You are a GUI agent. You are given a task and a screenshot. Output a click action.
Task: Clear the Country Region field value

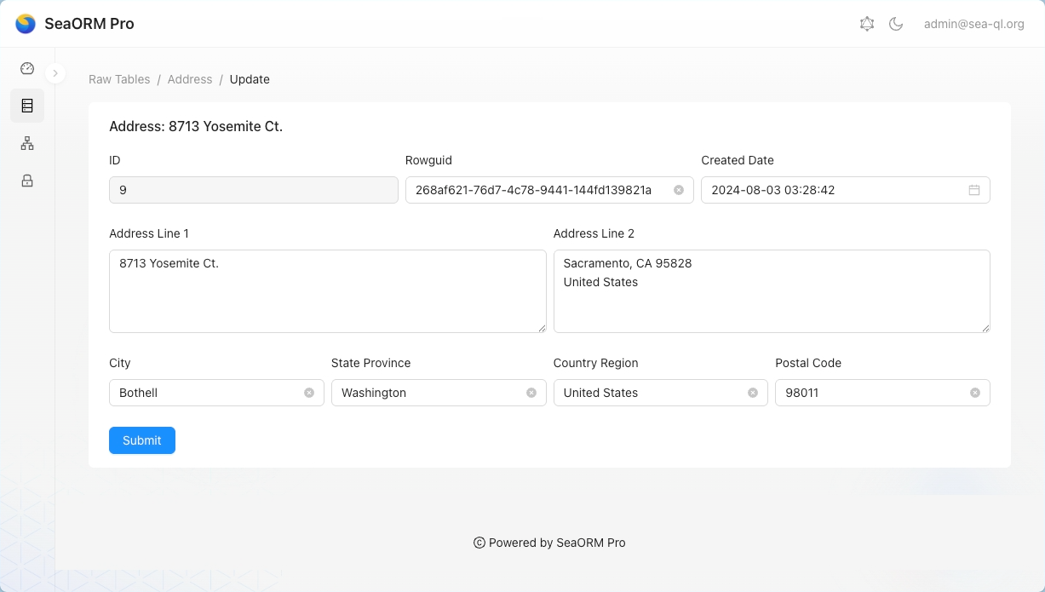click(x=753, y=393)
